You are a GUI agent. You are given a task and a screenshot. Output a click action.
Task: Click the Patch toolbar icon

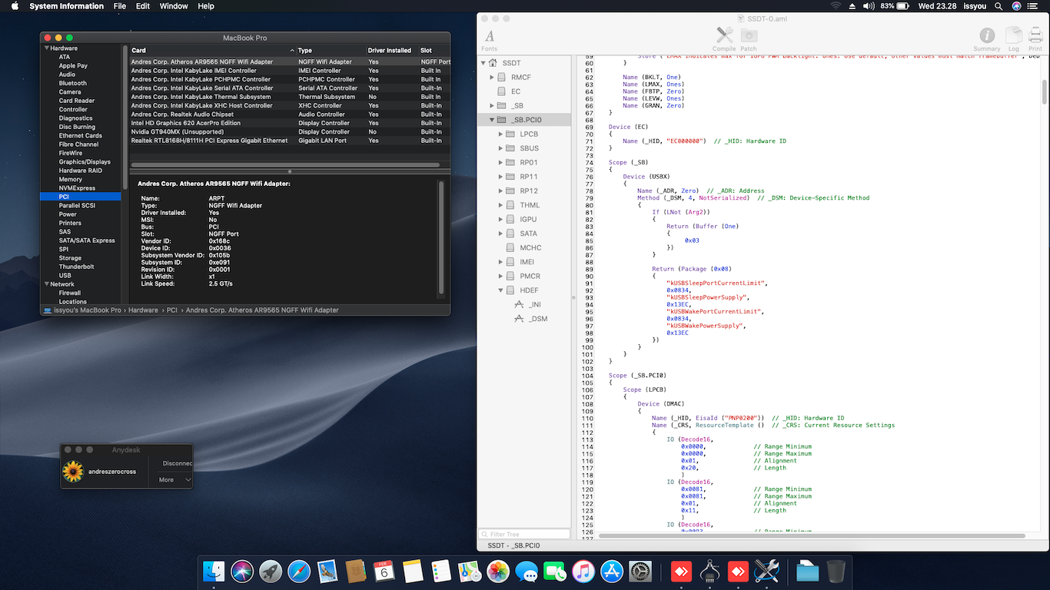tap(749, 39)
